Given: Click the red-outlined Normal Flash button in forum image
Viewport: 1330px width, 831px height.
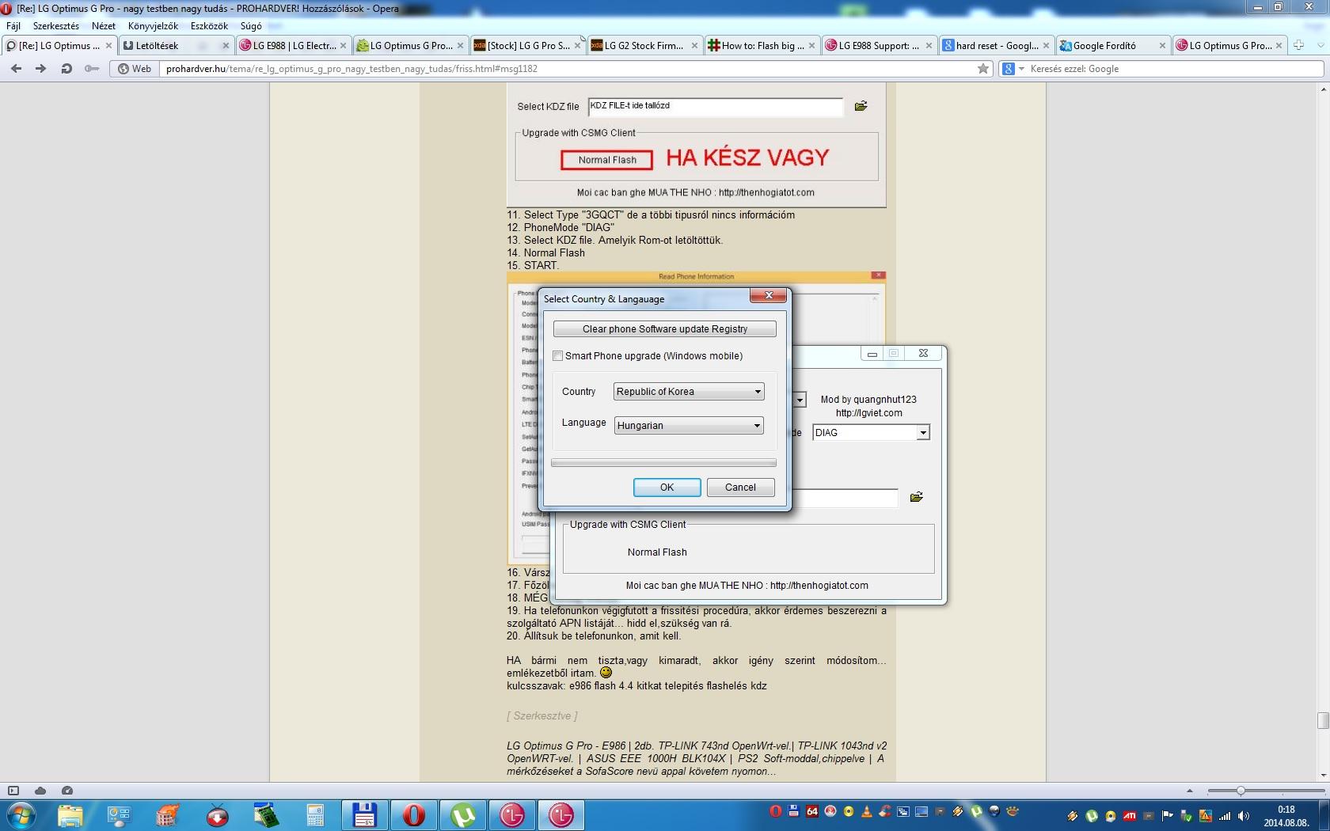Looking at the screenshot, I should pos(606,160).
